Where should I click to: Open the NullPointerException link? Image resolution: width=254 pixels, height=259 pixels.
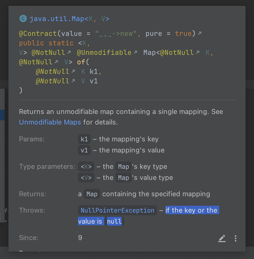(x=118, y=210)
